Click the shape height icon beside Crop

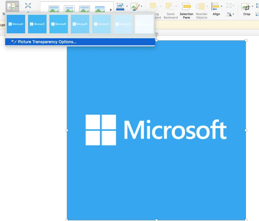coord(257,6)
